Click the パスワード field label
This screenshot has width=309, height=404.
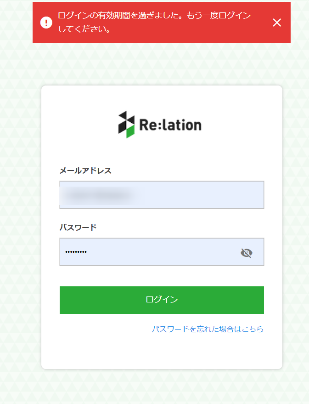pyautogui.click(x=78, y=227)
